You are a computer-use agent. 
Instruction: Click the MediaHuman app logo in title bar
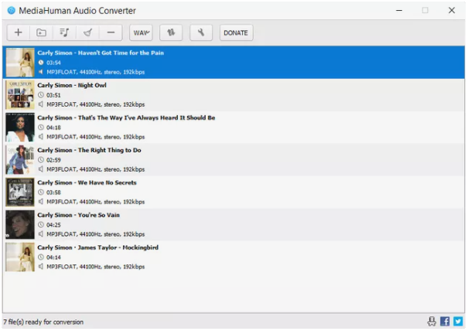[12, 11]
